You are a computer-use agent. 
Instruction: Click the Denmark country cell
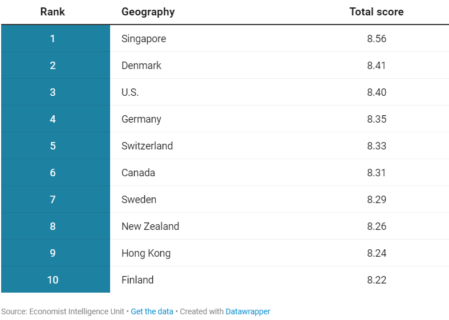[x=141, y=66]
